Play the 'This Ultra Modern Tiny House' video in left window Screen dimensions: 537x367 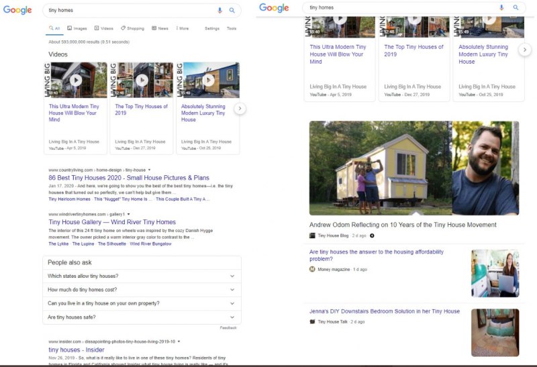pos(76,80)
